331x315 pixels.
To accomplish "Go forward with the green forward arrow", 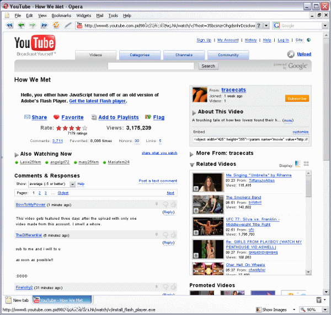I will (33, 25).
